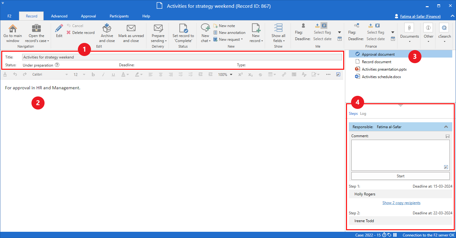
Task: Click the Archive and close icon
Action: 107,29
